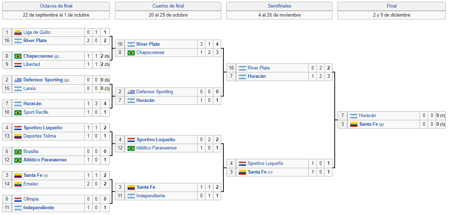Viewport: 450px width, 215px height.
Task: Open River Plate link in Octavos de final
Action: point(35,41)
